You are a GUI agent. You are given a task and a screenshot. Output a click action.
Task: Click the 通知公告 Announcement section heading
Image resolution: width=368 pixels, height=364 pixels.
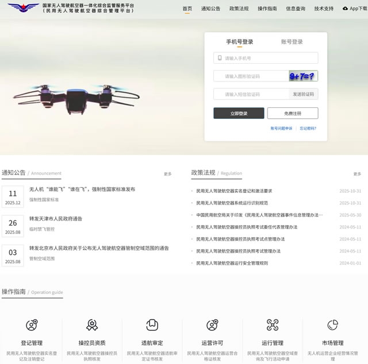pos(32,173)
